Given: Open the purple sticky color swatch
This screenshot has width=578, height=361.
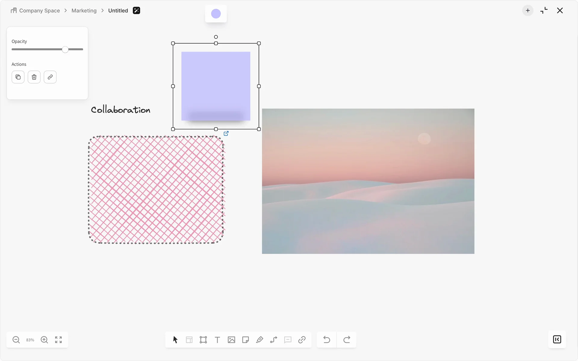Looking at the screenshot, I should [216, 14].
